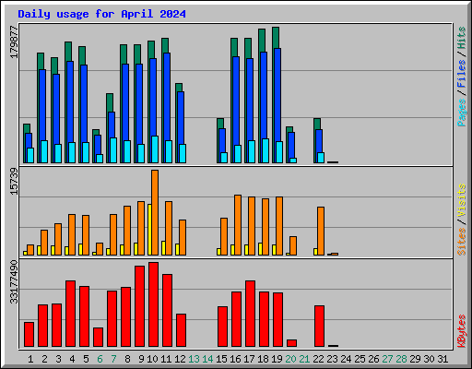Click day label 23 on x-axis
Viewport: 472px width, 369px height.
coord(332,359)
